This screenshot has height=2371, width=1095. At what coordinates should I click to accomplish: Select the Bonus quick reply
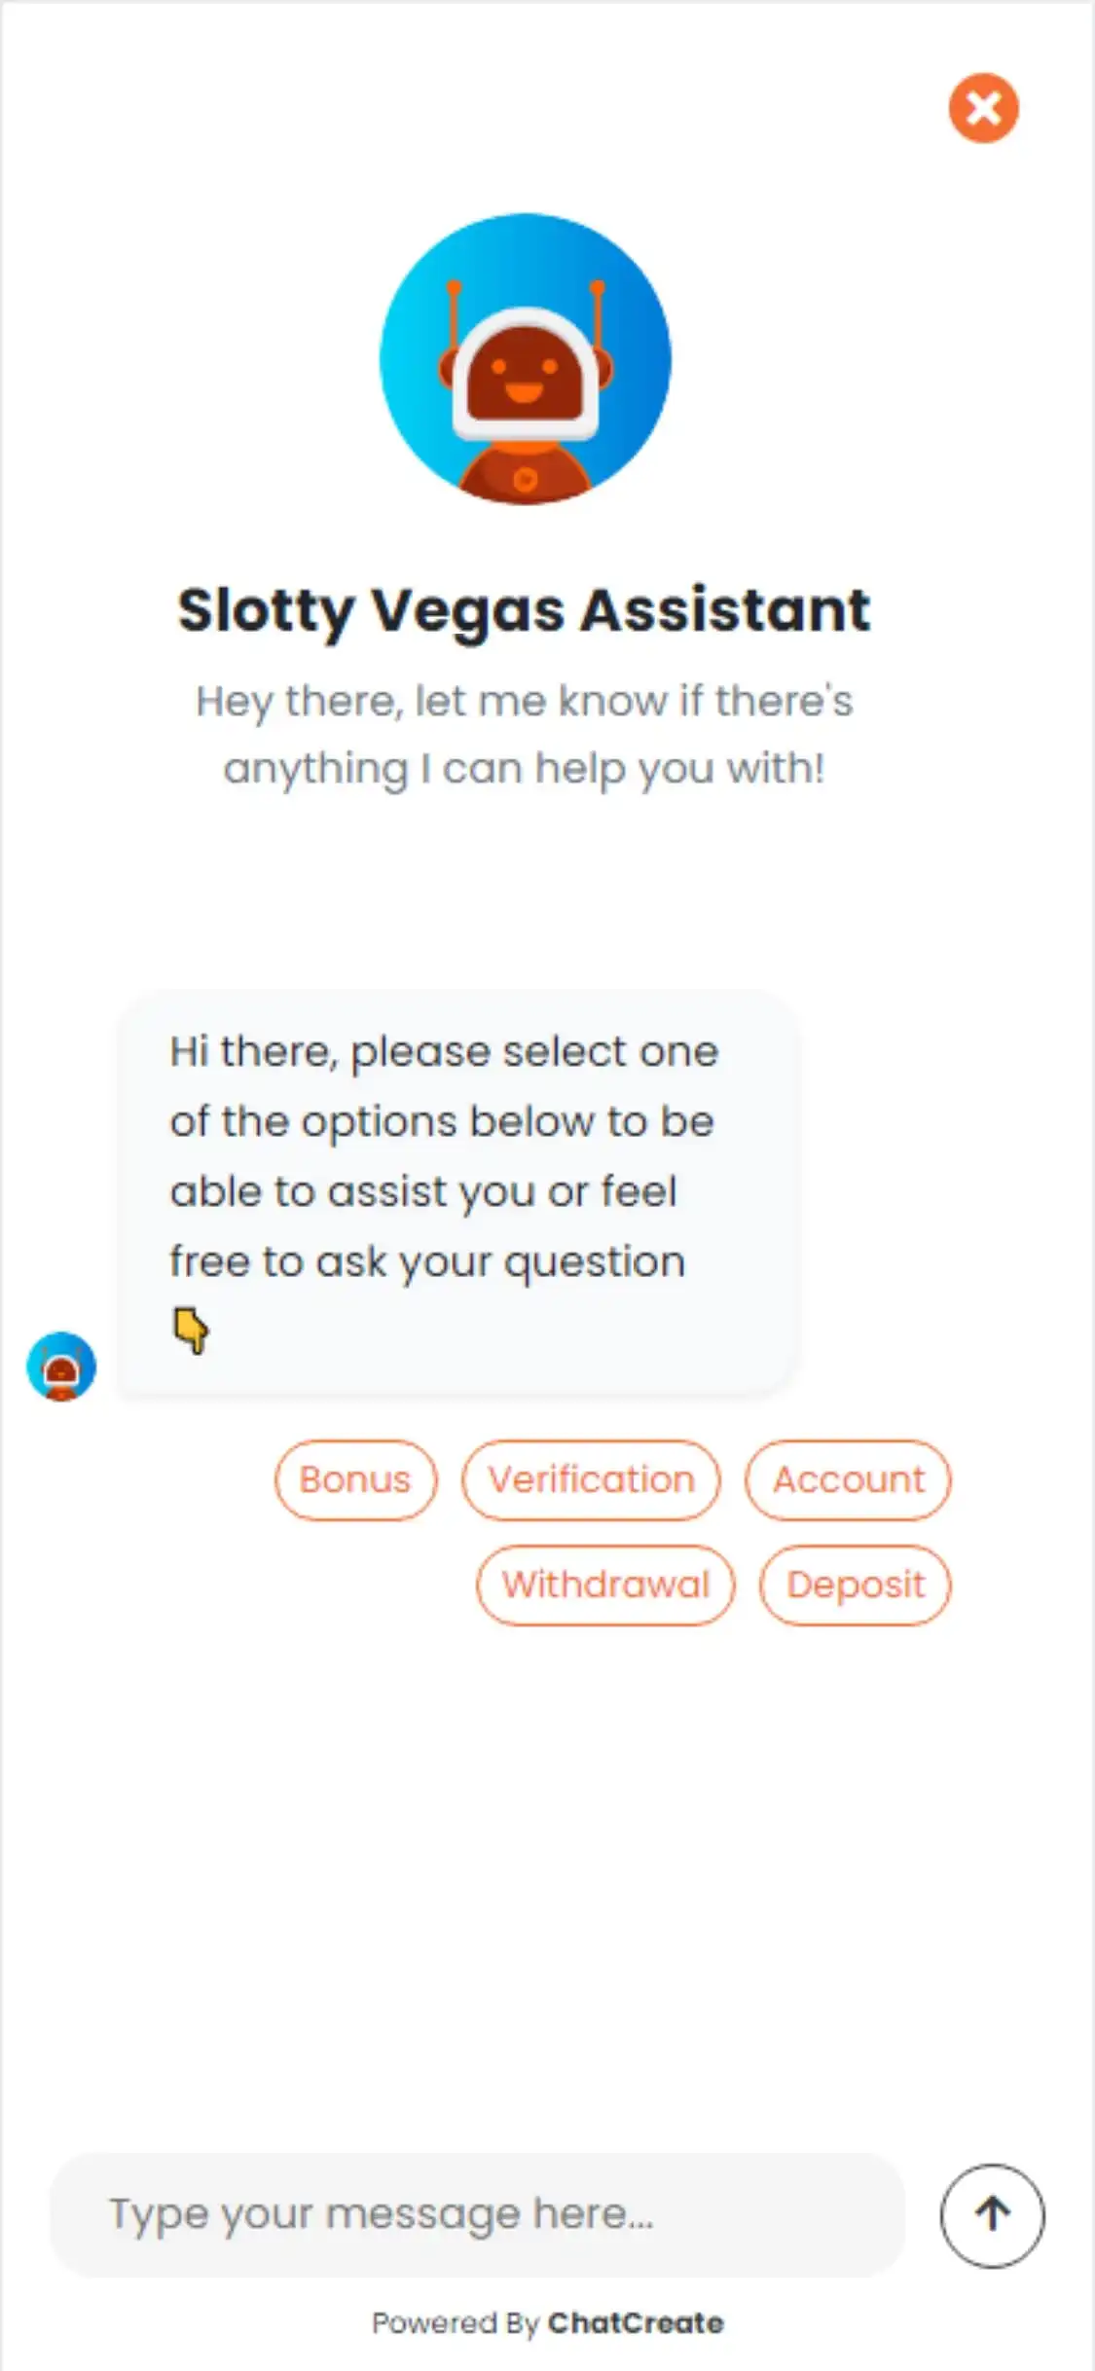[x=355, y=1479]
